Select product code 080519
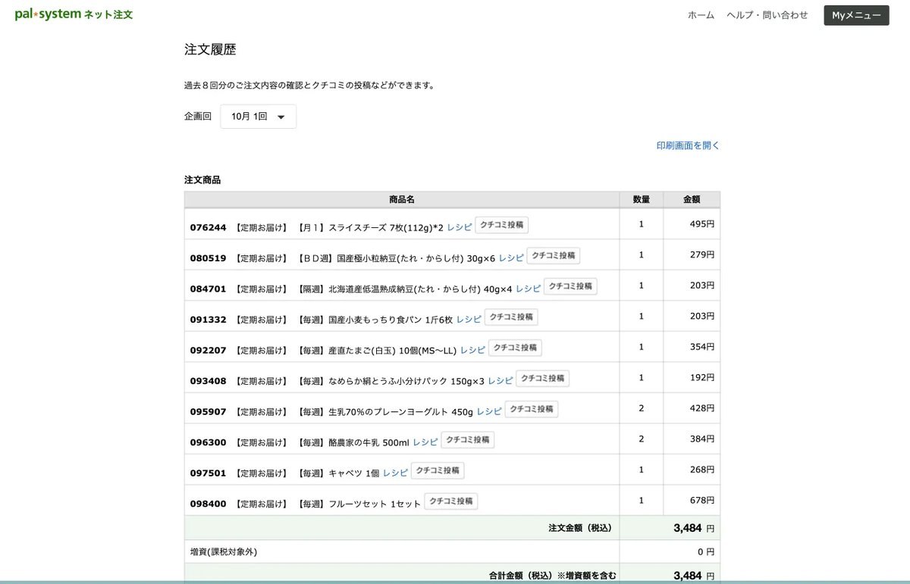 point(208,258)
